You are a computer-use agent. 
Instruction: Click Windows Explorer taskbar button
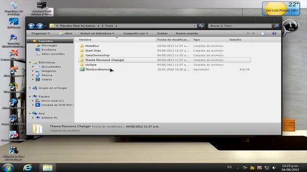(47, 168)
